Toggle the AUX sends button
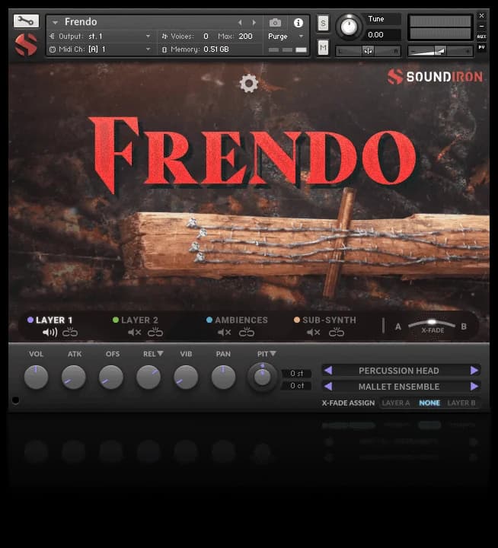 (481, 37)
